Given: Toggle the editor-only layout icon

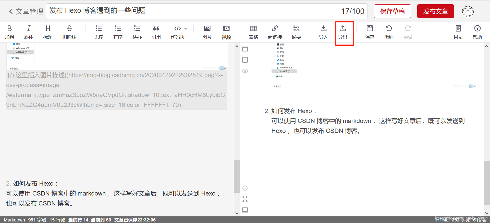Looking at the screenshot, I should pos(245,48).
